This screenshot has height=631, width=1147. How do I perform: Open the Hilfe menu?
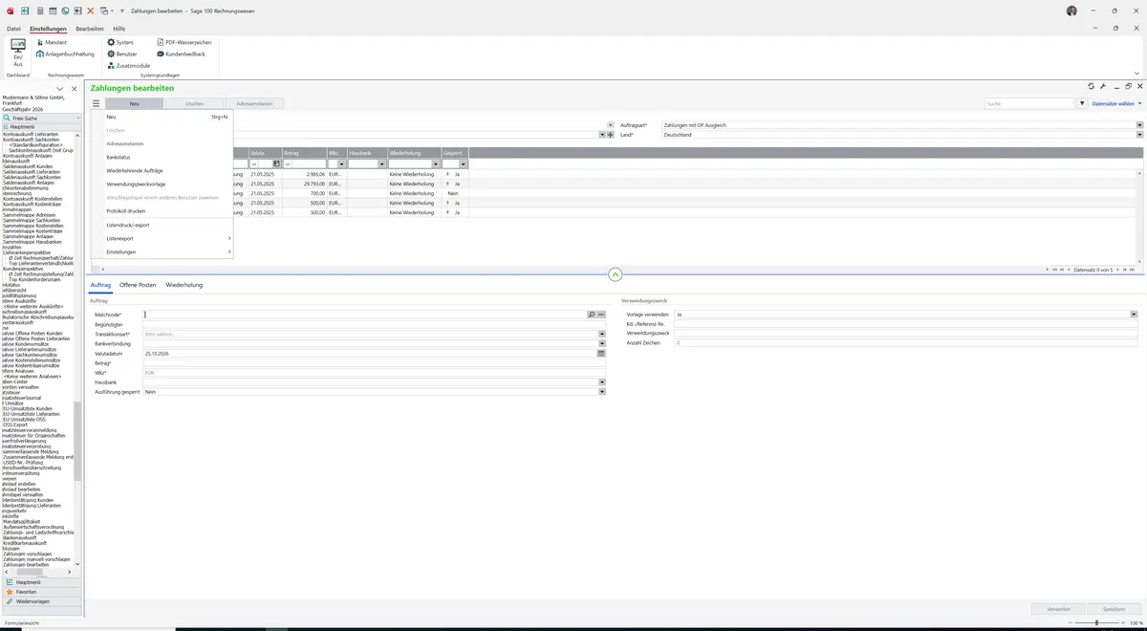pos(119,29)
